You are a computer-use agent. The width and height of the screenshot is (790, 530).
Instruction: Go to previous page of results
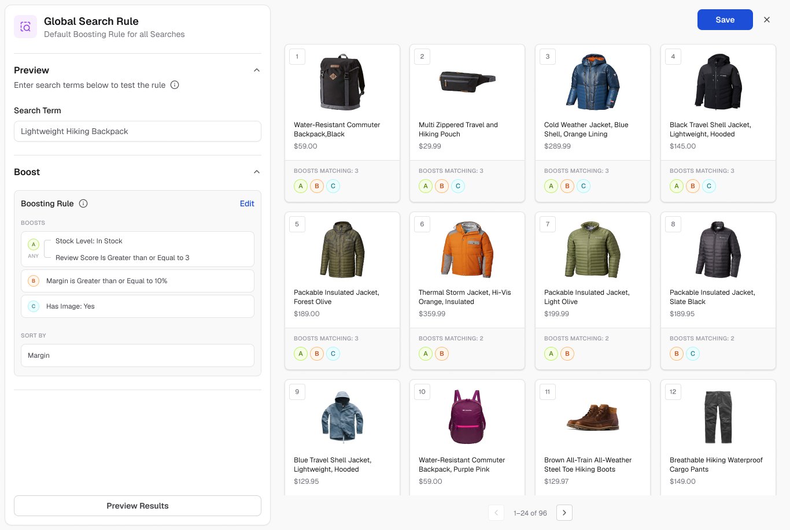496,513
